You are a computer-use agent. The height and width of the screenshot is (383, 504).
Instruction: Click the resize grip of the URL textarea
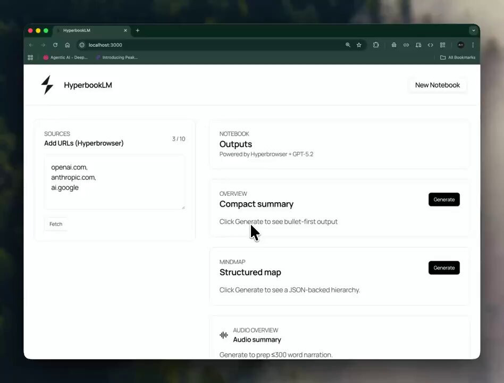tap(183, 207)
